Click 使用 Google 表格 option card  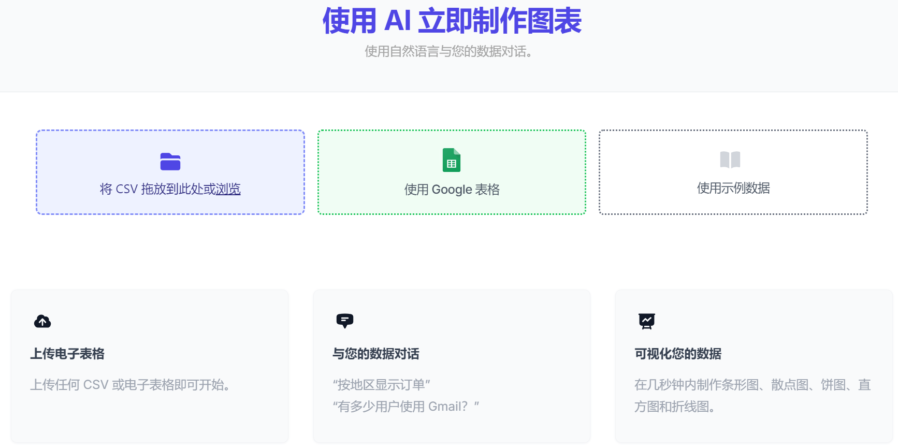[x=451, y=172]
